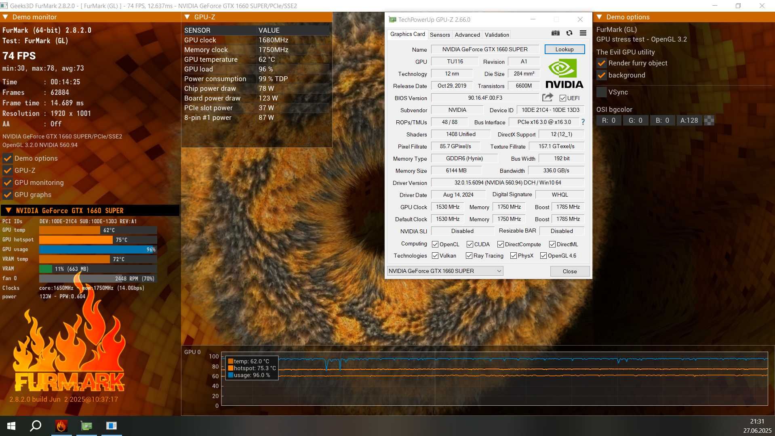Click the GPU name field in GPU-Z
The height and width of the screenshot is (436, 775).
[485, 49]
